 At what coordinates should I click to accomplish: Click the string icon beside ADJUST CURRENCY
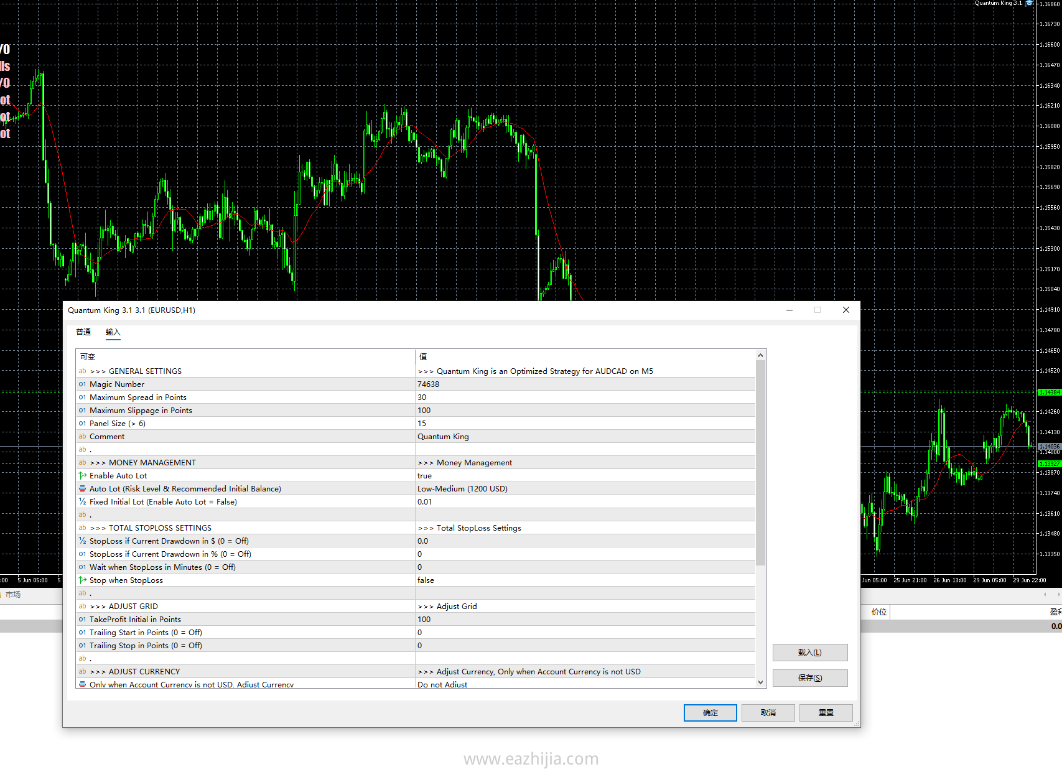click(82, 672)
